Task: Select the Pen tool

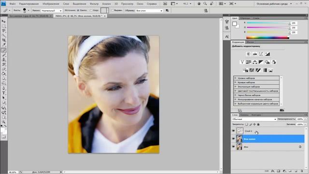Action: [4, 88]
